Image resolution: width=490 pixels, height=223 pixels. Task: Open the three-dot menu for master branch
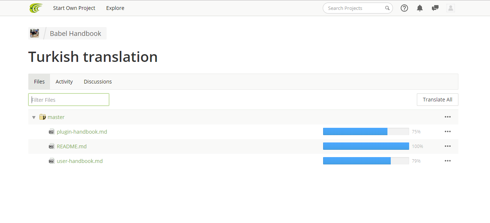[447, 117]
